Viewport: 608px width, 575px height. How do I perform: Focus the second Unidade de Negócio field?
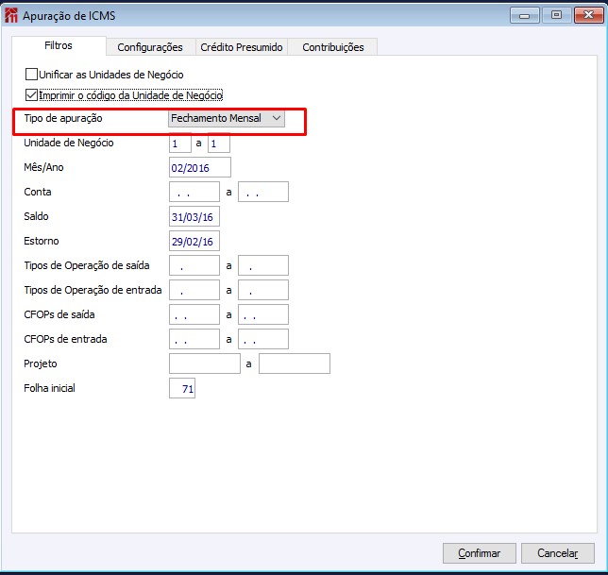[219, 144]
